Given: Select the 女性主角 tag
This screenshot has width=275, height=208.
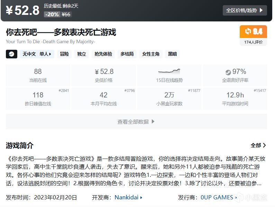Looking at the screenshot, I should click(x=151, y=54).
